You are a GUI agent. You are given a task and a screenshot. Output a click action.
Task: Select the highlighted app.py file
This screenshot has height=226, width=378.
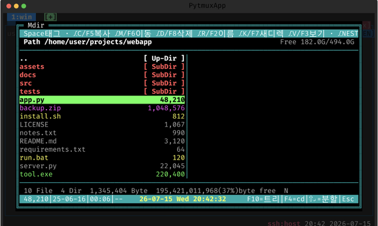click(102, 100)
